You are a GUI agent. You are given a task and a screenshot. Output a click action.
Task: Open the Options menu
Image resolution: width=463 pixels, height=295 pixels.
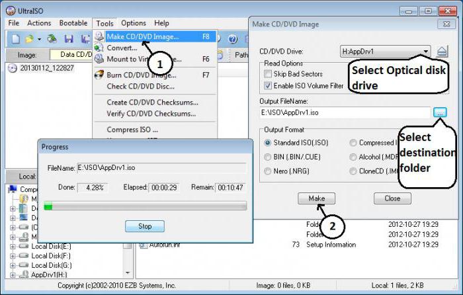[x=134, y=23]
